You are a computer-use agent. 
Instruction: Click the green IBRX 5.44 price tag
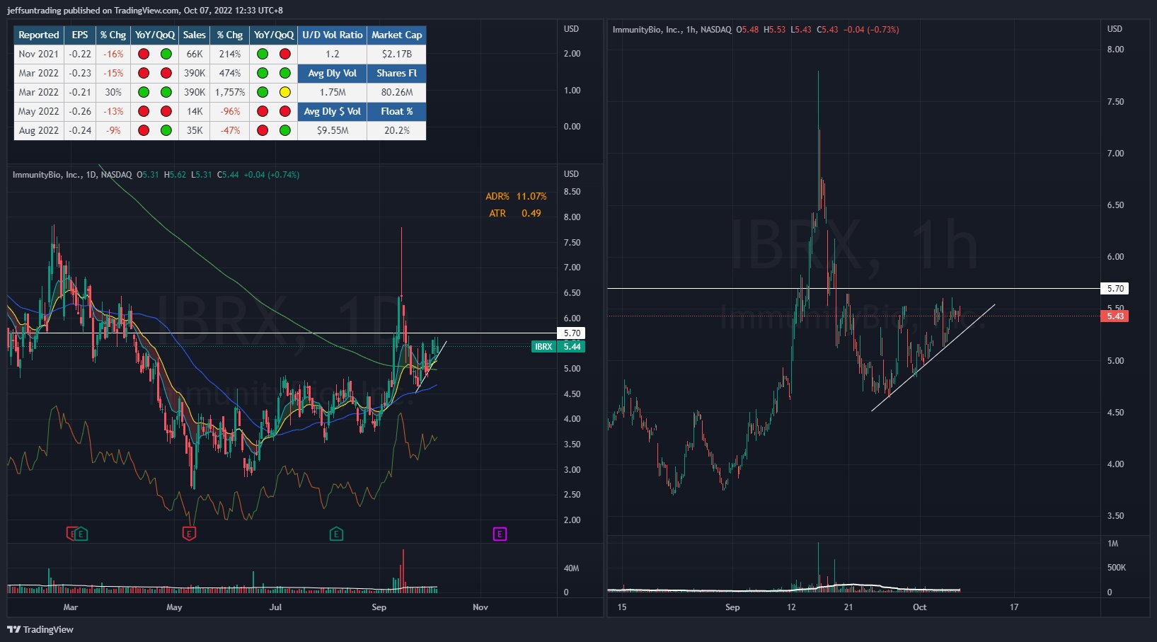click(x=558, y=346)
